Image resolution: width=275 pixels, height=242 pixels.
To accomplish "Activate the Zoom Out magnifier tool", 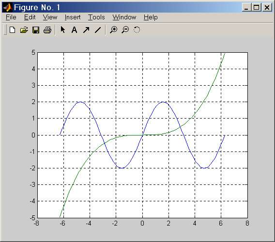I will click(125, 30).
